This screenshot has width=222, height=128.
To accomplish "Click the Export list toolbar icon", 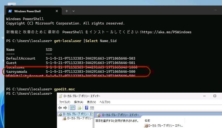I will [79, 108].
